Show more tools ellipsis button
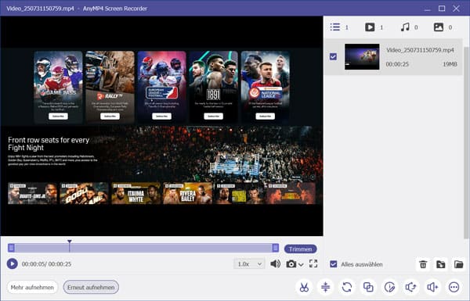Screen dimensions: 470x301 [454, 287]
